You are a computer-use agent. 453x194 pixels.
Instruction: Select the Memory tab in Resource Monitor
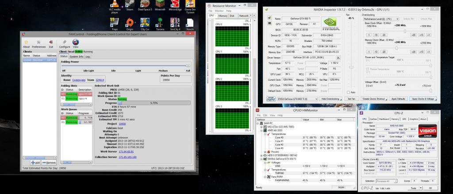(x=223, y=16)
